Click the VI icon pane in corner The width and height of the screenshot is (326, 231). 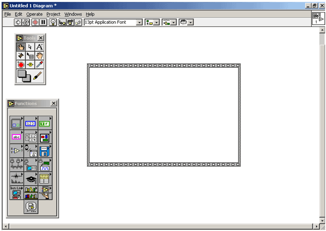pyautogui.click(x=318, y=19)
